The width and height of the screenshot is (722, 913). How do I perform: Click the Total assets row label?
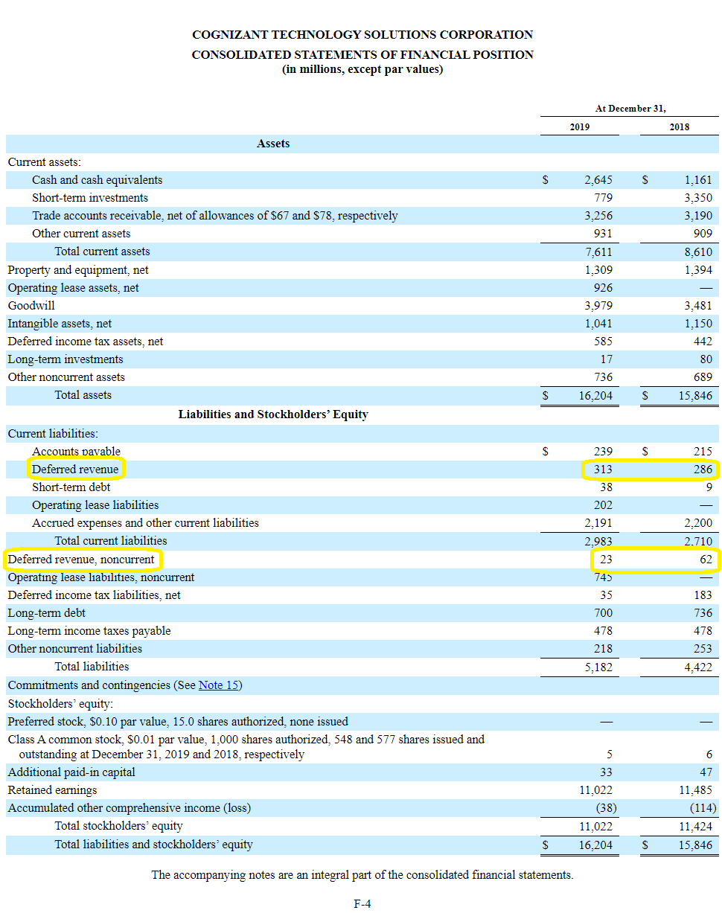(83, 395)
